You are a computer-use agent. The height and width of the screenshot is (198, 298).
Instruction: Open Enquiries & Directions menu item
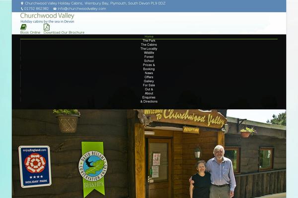point(149,99)
